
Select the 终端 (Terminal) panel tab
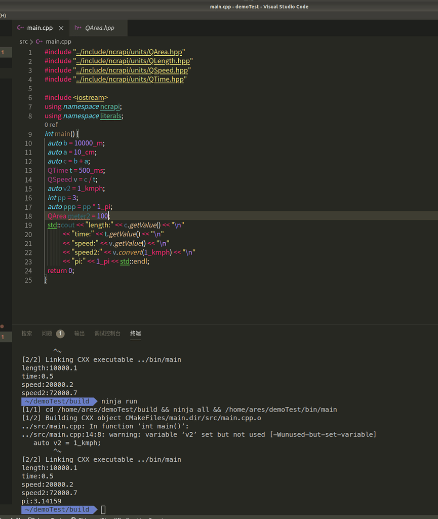coord(135,333)
